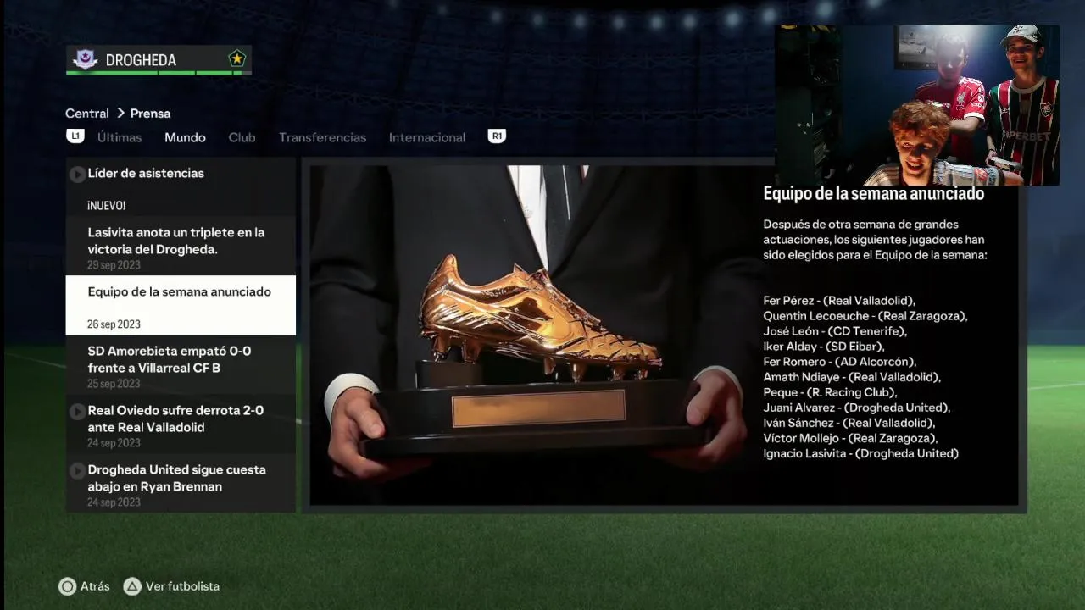Viewport: 1085px width, 610px height.
Task: Click play icon beside Ryan Brennan story
Action: (77, 470)
